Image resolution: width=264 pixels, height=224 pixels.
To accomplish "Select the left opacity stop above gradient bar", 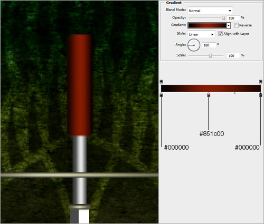I will (x=161, y=82).
